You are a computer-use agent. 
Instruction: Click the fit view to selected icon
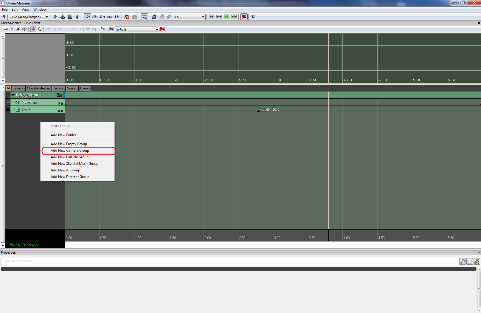[x=219, y=17]
